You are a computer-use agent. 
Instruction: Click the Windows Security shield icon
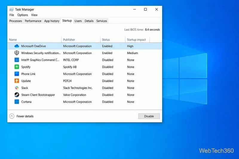[17, 53]
